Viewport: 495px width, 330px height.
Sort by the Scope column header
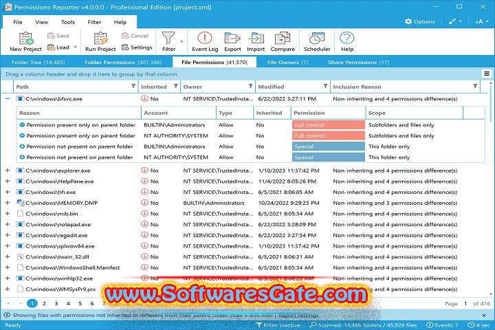point(414,113)
